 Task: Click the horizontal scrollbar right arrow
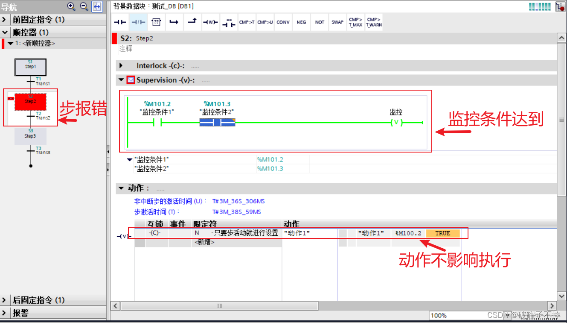pyautogui.click(x=552, y=306)
